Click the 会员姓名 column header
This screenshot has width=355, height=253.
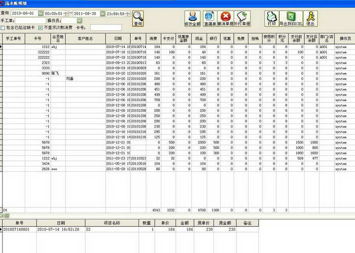tap(58, 38)
